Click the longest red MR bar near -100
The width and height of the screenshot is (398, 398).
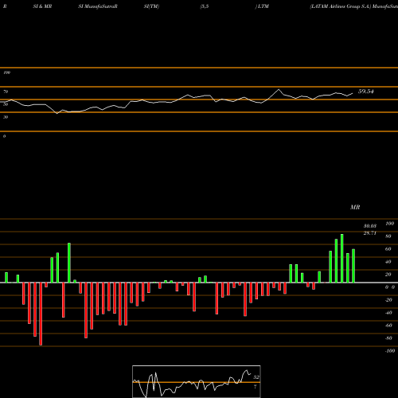click(x=41, y=314)
